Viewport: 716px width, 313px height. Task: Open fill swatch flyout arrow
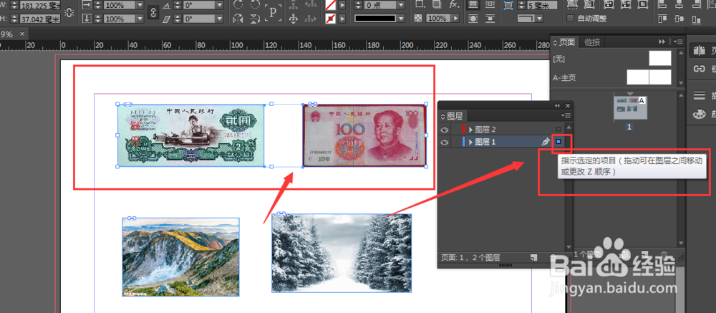click(x=342, y=5)
